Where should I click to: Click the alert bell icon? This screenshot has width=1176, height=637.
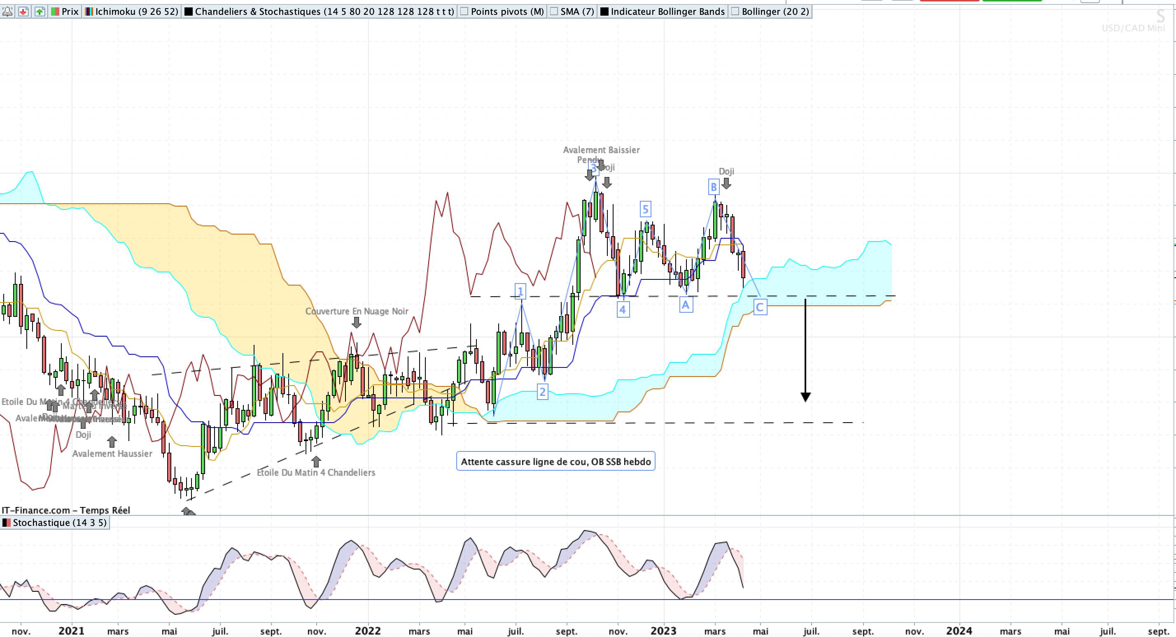pos(7,12)
